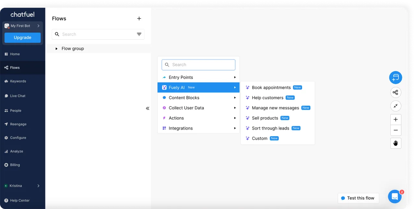
Task: Click the Content Blocks blue circle icon
Action: (x=164, y=98)
